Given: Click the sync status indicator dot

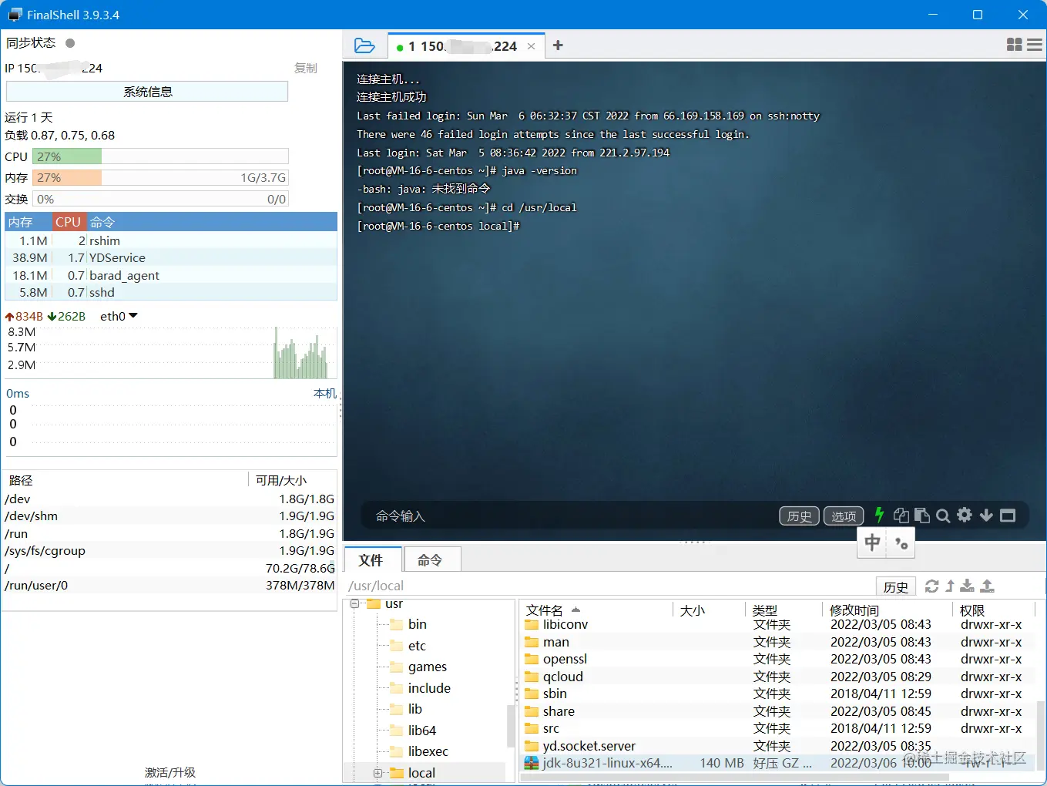Looking at the screenshot, I should (x=70, y=43).
